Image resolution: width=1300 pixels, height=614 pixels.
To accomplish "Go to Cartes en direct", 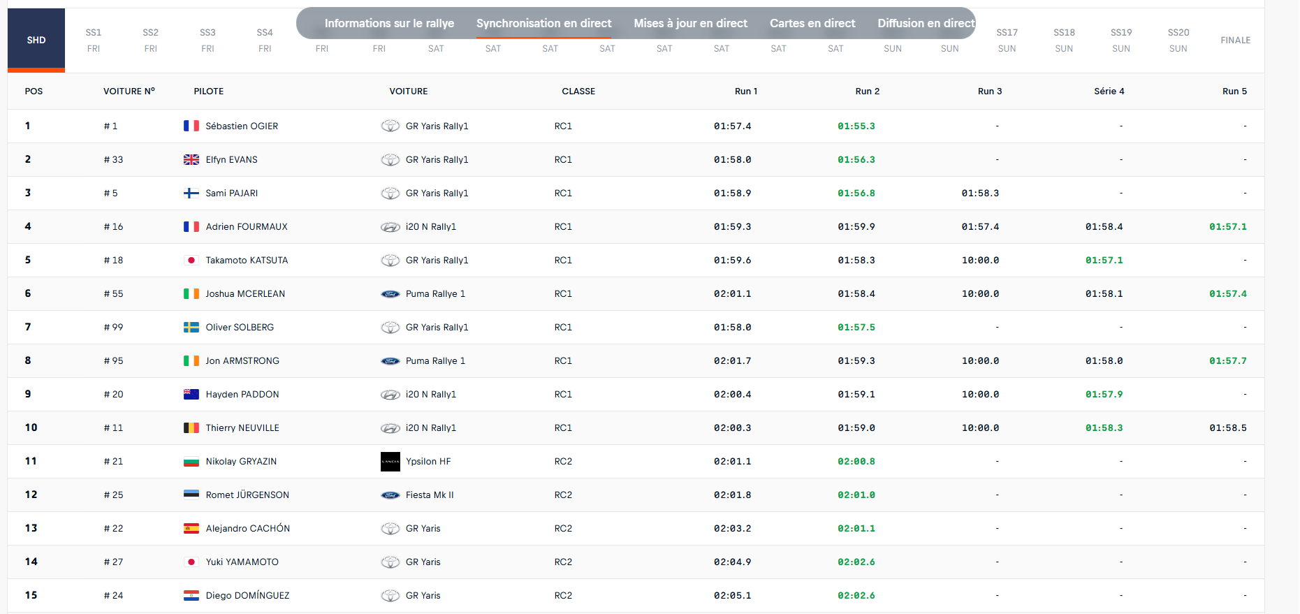I will 812,23.
